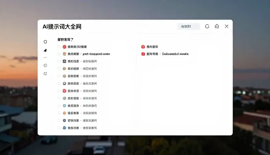Select radio button beside the black ring icon
This screenshot has width=270, height=155.
[x=59, y=83]
